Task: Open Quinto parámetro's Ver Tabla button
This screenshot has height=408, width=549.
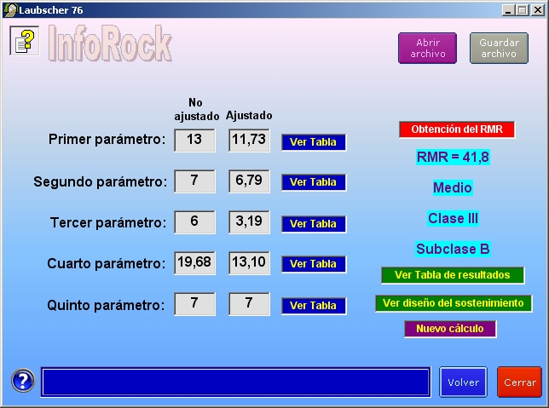Action: pos(314,306)
